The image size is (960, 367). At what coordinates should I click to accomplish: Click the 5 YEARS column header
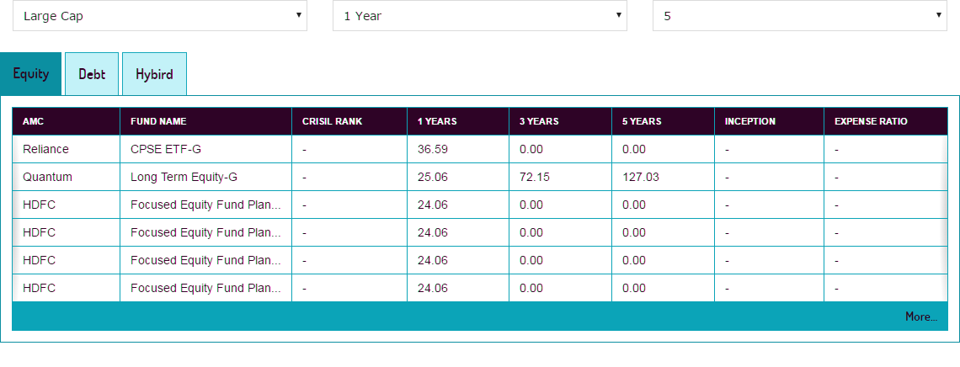pos(642,121)
